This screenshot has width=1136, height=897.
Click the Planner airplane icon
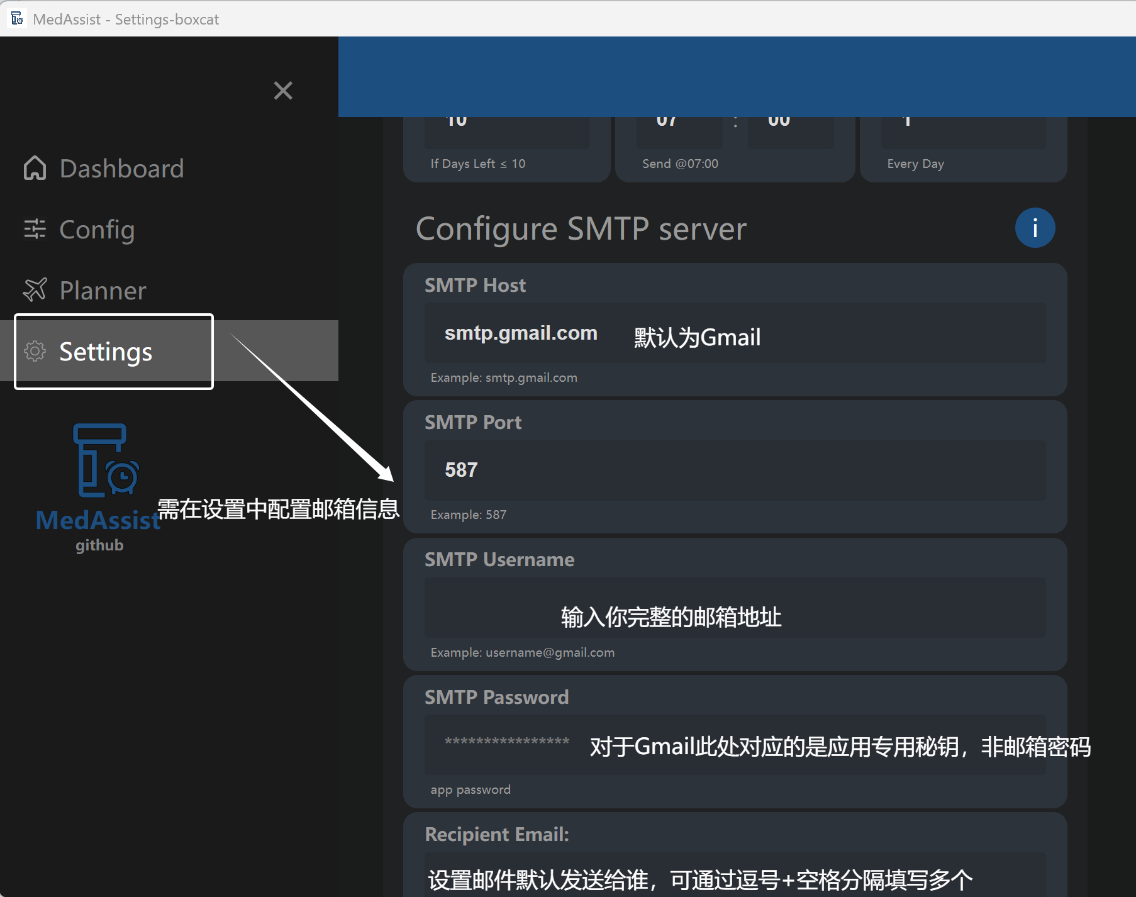35,290
